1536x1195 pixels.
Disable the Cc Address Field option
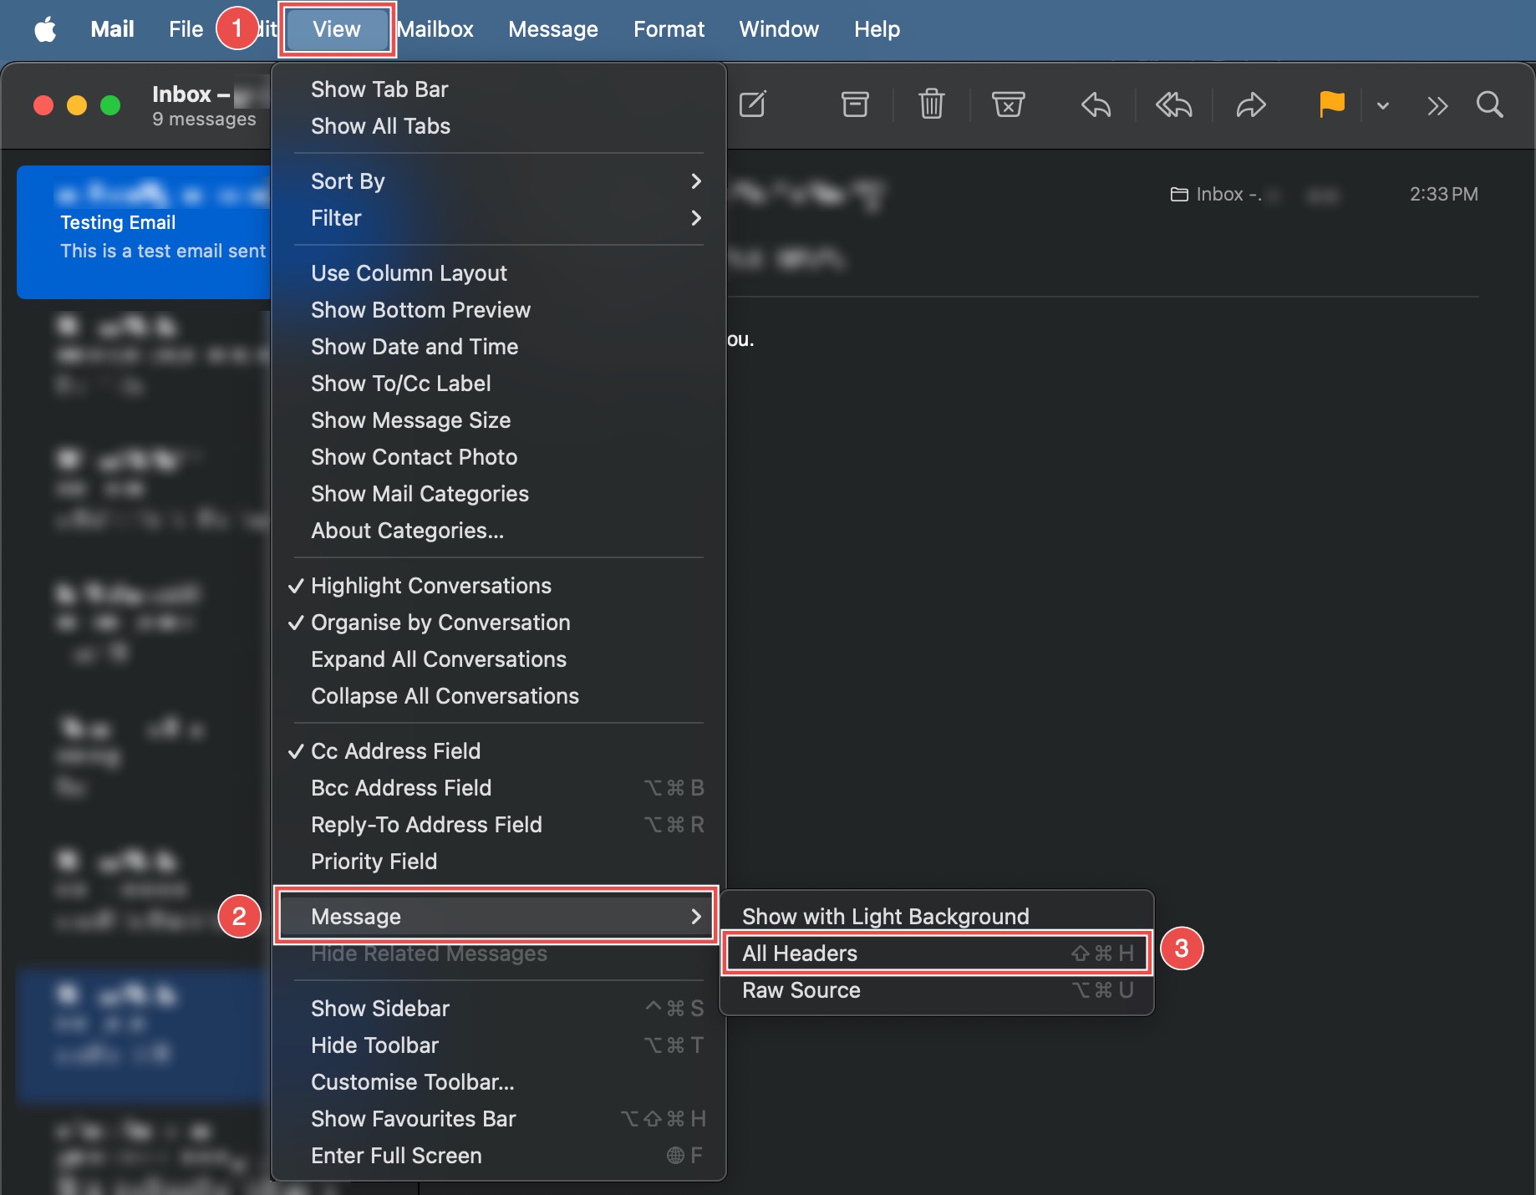pos(395,751)
